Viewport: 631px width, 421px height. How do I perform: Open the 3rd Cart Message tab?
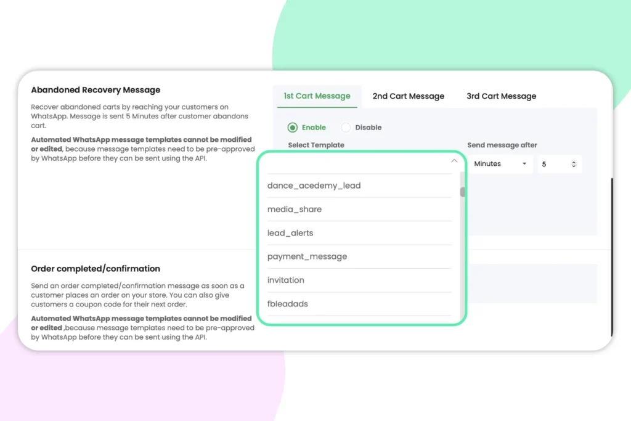click(x=501, y=96)
